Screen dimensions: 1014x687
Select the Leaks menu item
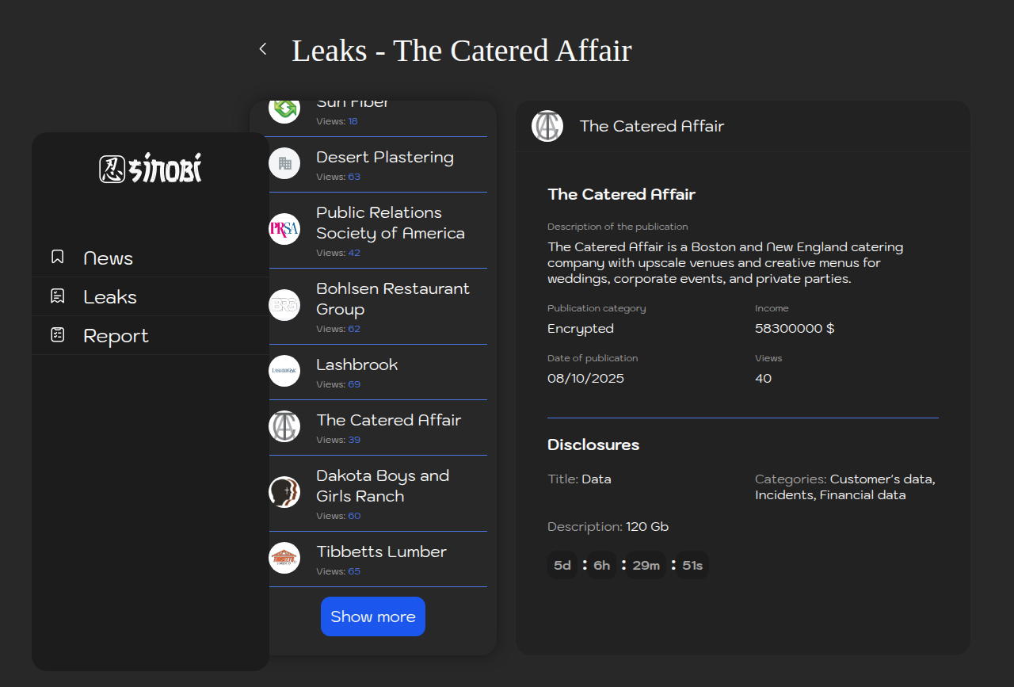(110, 297)
